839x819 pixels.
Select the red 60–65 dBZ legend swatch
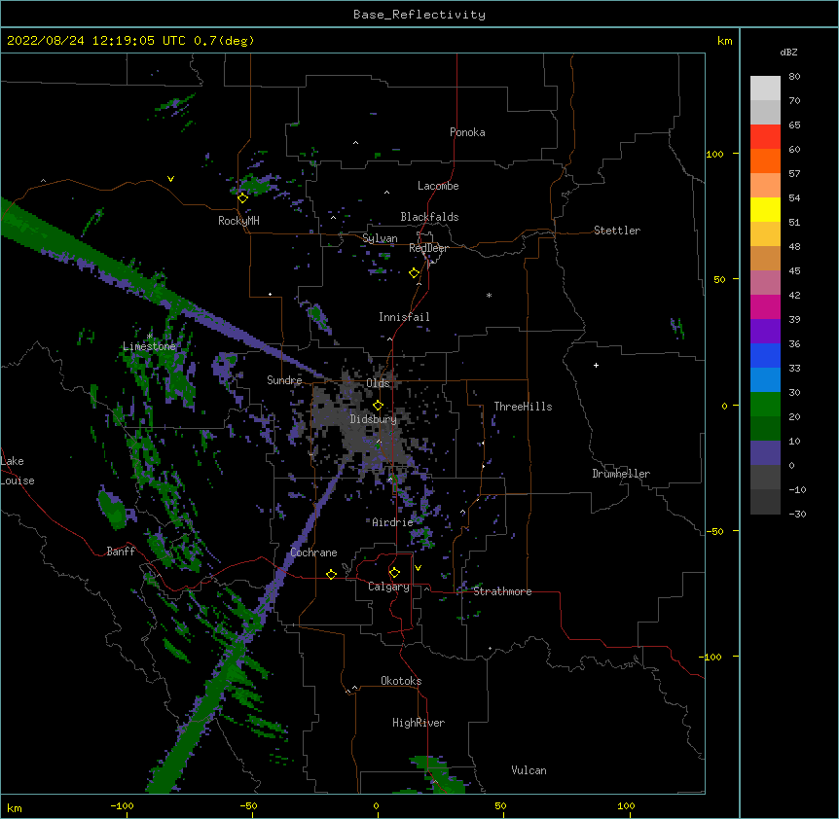point(765,136)
